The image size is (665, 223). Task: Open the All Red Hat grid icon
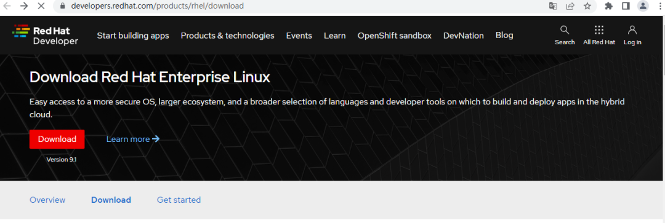(599, 29)
